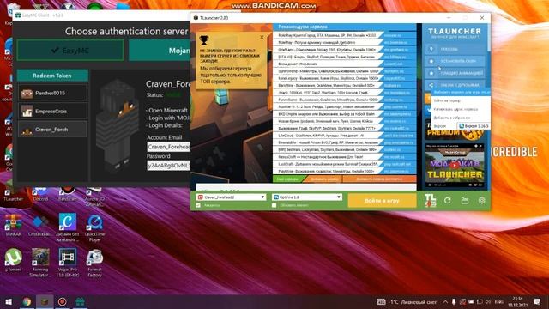Open the account dropdown showing Craven_Forehead

(232, 197)
